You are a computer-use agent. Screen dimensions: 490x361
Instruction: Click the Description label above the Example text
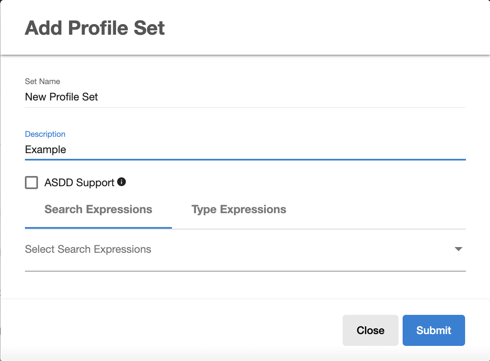click(45, 134)
